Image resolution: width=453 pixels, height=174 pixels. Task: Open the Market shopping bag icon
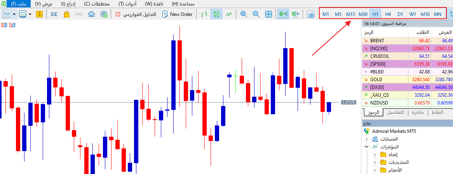coord(66,14)
